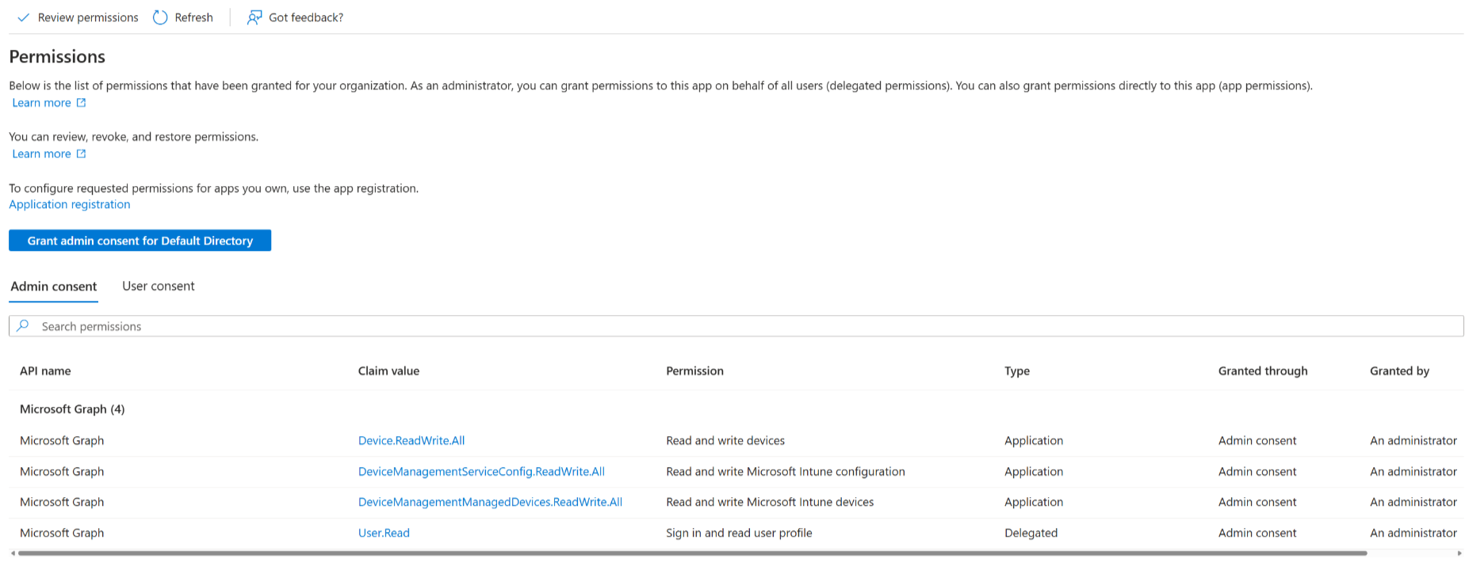Click the Granted by column header
This screenshot has height=566, width=1469.
point(1399,370)
